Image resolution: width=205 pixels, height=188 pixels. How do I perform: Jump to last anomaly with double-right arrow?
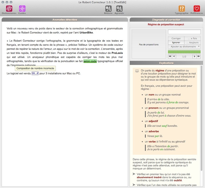[x=198, y=56]
